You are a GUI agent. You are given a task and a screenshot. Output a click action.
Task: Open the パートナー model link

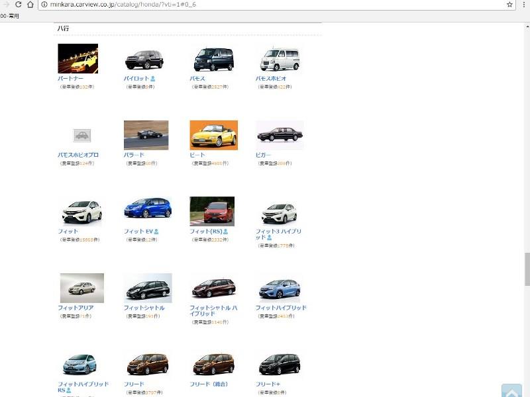(70, 79)
